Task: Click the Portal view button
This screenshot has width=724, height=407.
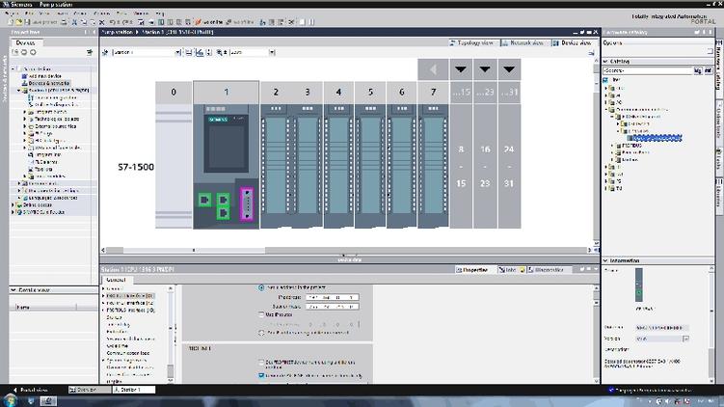Action: click(31, 390)
